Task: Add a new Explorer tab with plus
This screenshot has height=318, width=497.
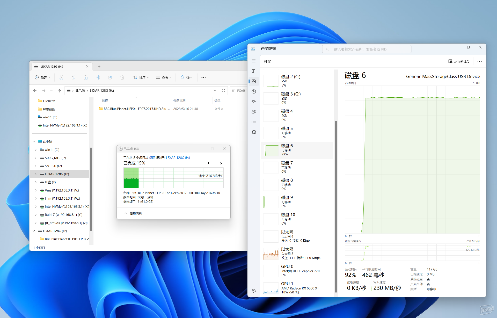Action: click(x=99, y=67)
